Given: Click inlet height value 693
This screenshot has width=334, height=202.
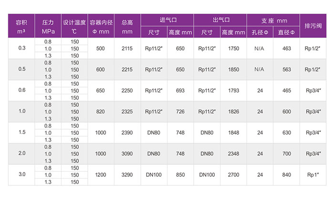Looking at the screenshot, I should 180,91.
